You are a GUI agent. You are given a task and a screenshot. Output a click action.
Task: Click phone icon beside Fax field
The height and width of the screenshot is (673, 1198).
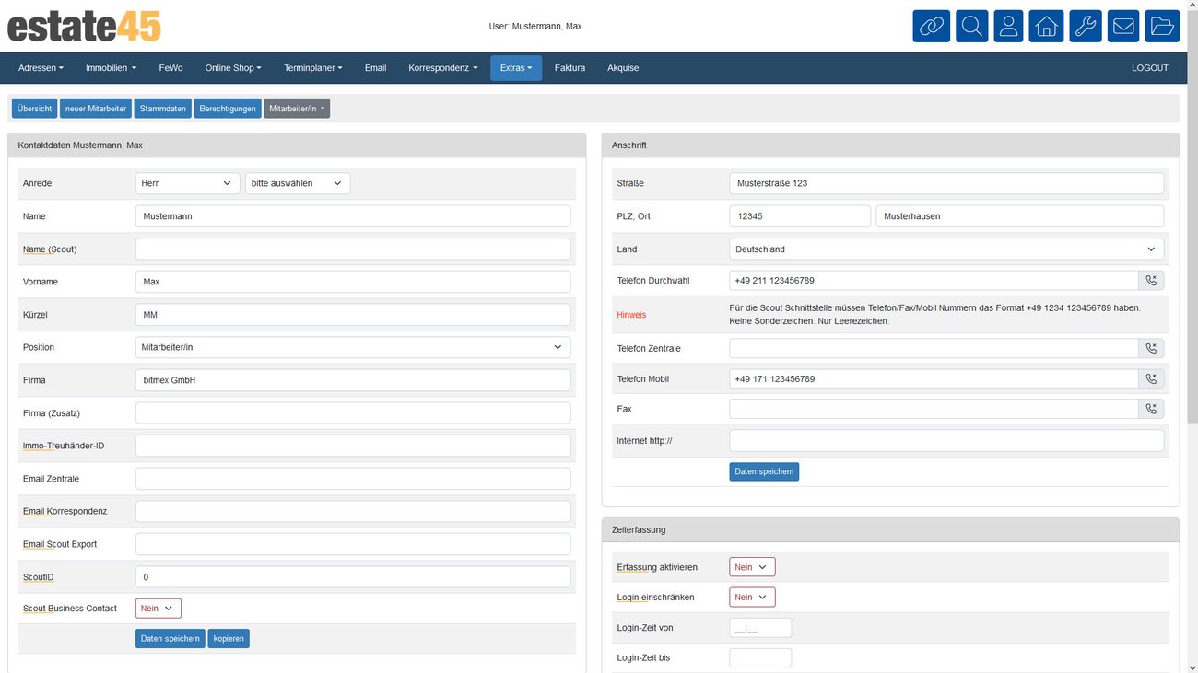[x=1151, y=409]
